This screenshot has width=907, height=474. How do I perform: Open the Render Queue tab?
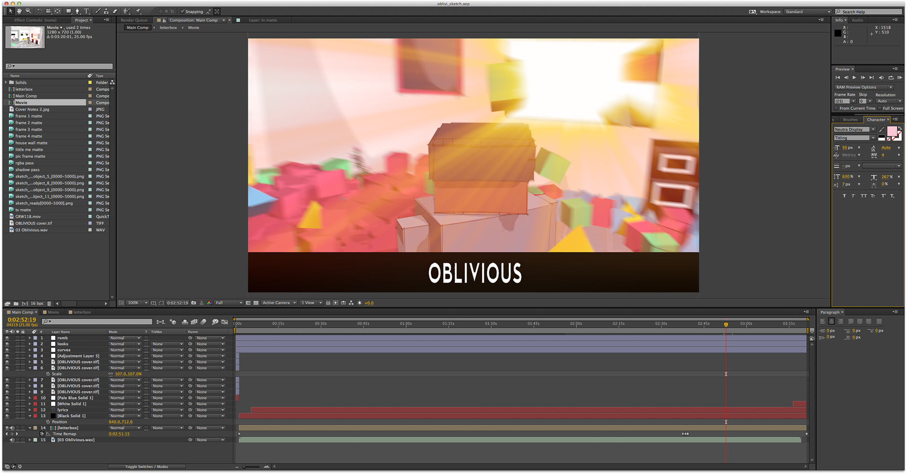coord(134,20)
